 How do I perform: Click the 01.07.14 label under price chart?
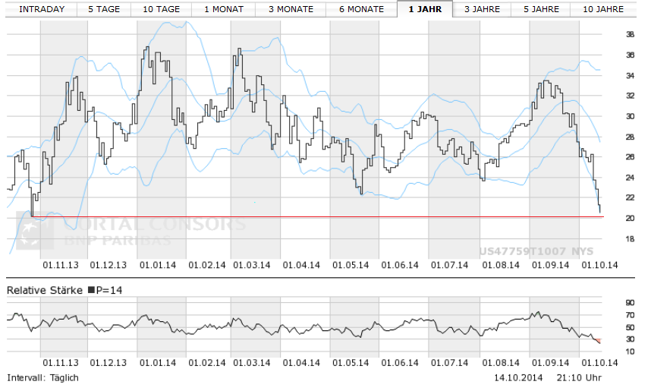[450, 265]
